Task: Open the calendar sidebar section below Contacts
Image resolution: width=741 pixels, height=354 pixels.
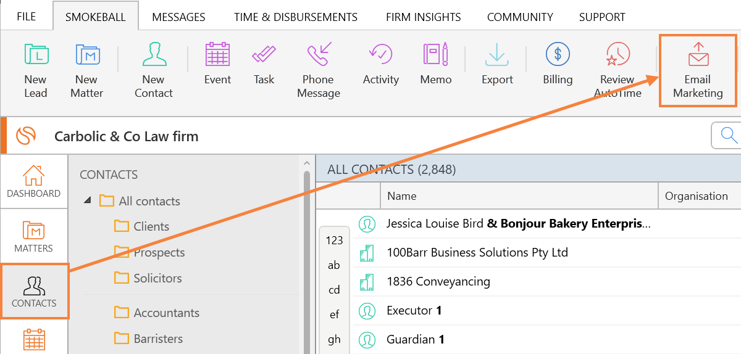Action: point(34,339)
